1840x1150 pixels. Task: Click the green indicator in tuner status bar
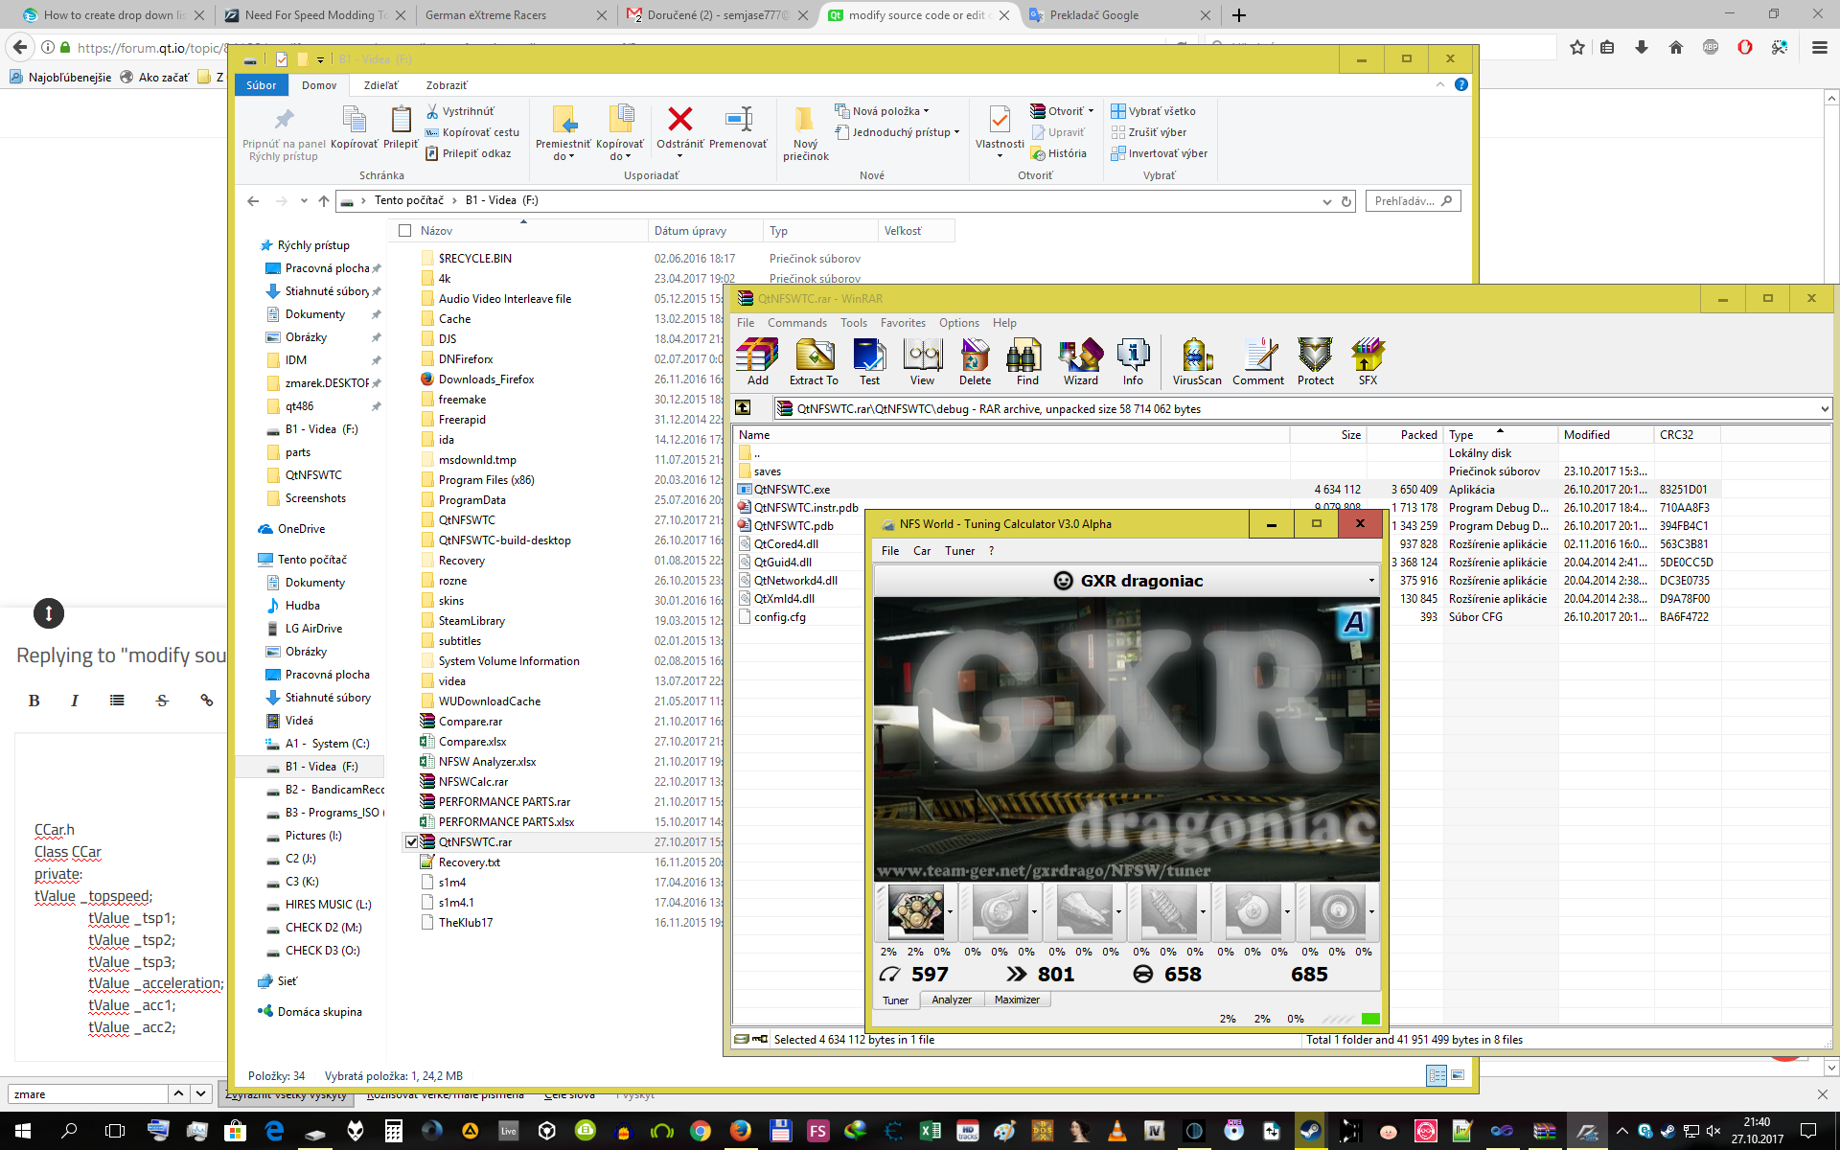pyautogui.click(x=1370, y=1019)
